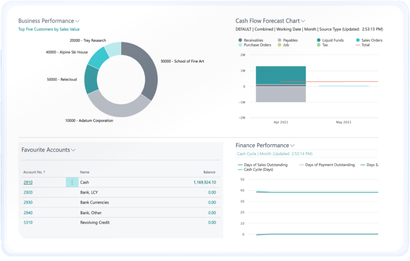This screenshot has width=410, height=261.
Task: Click the 10000 - Adatum Corporation label
Action: pyautogui.click(x=89, y=121)
